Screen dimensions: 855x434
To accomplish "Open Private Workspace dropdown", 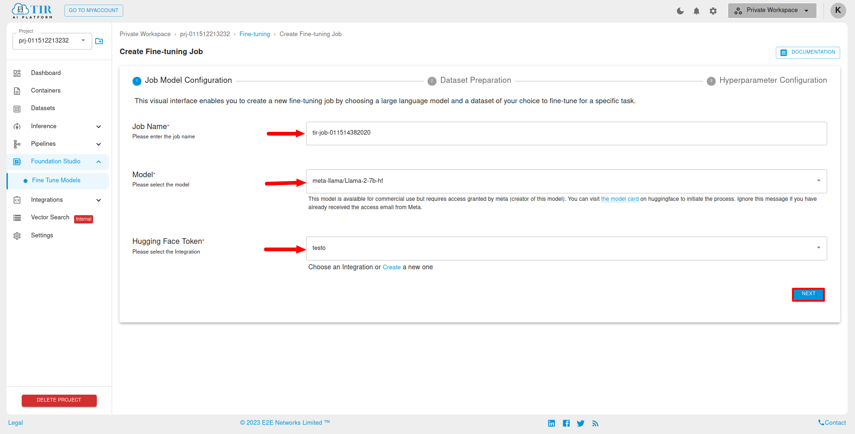I will tap(772, 10).
